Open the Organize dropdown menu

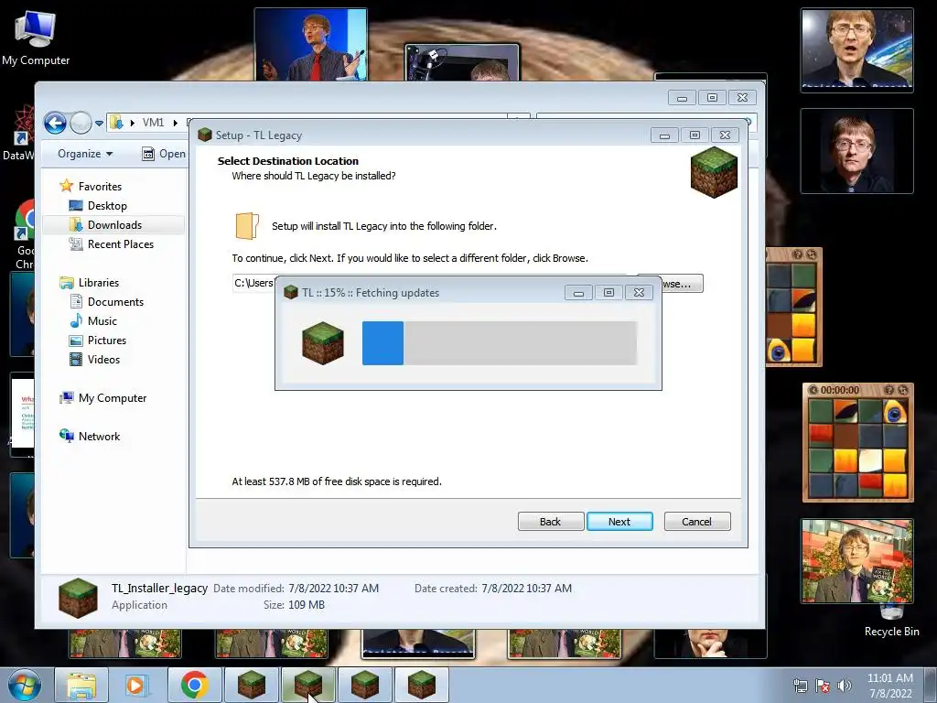(85, 154)
